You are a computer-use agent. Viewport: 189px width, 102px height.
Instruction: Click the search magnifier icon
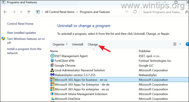click(187, 12)
